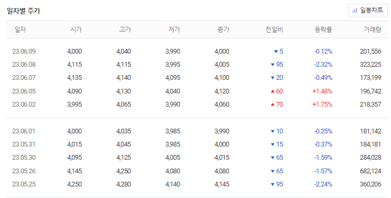Click the -1.59% change rate

click(x=323, y=158)
